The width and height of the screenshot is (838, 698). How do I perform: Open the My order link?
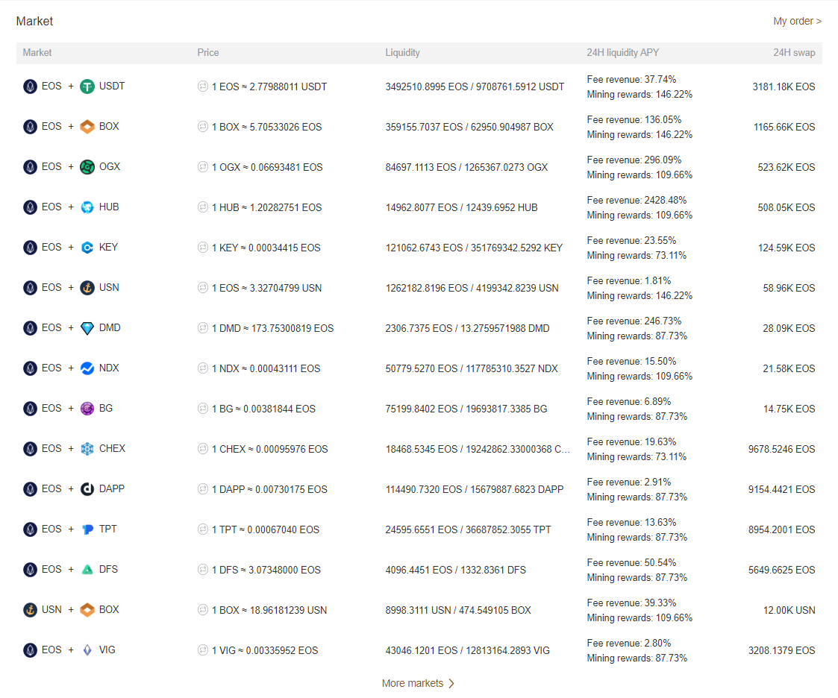[797, 22]
